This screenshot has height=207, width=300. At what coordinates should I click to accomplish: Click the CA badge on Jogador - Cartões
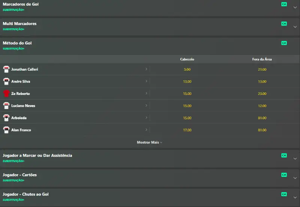284,175
